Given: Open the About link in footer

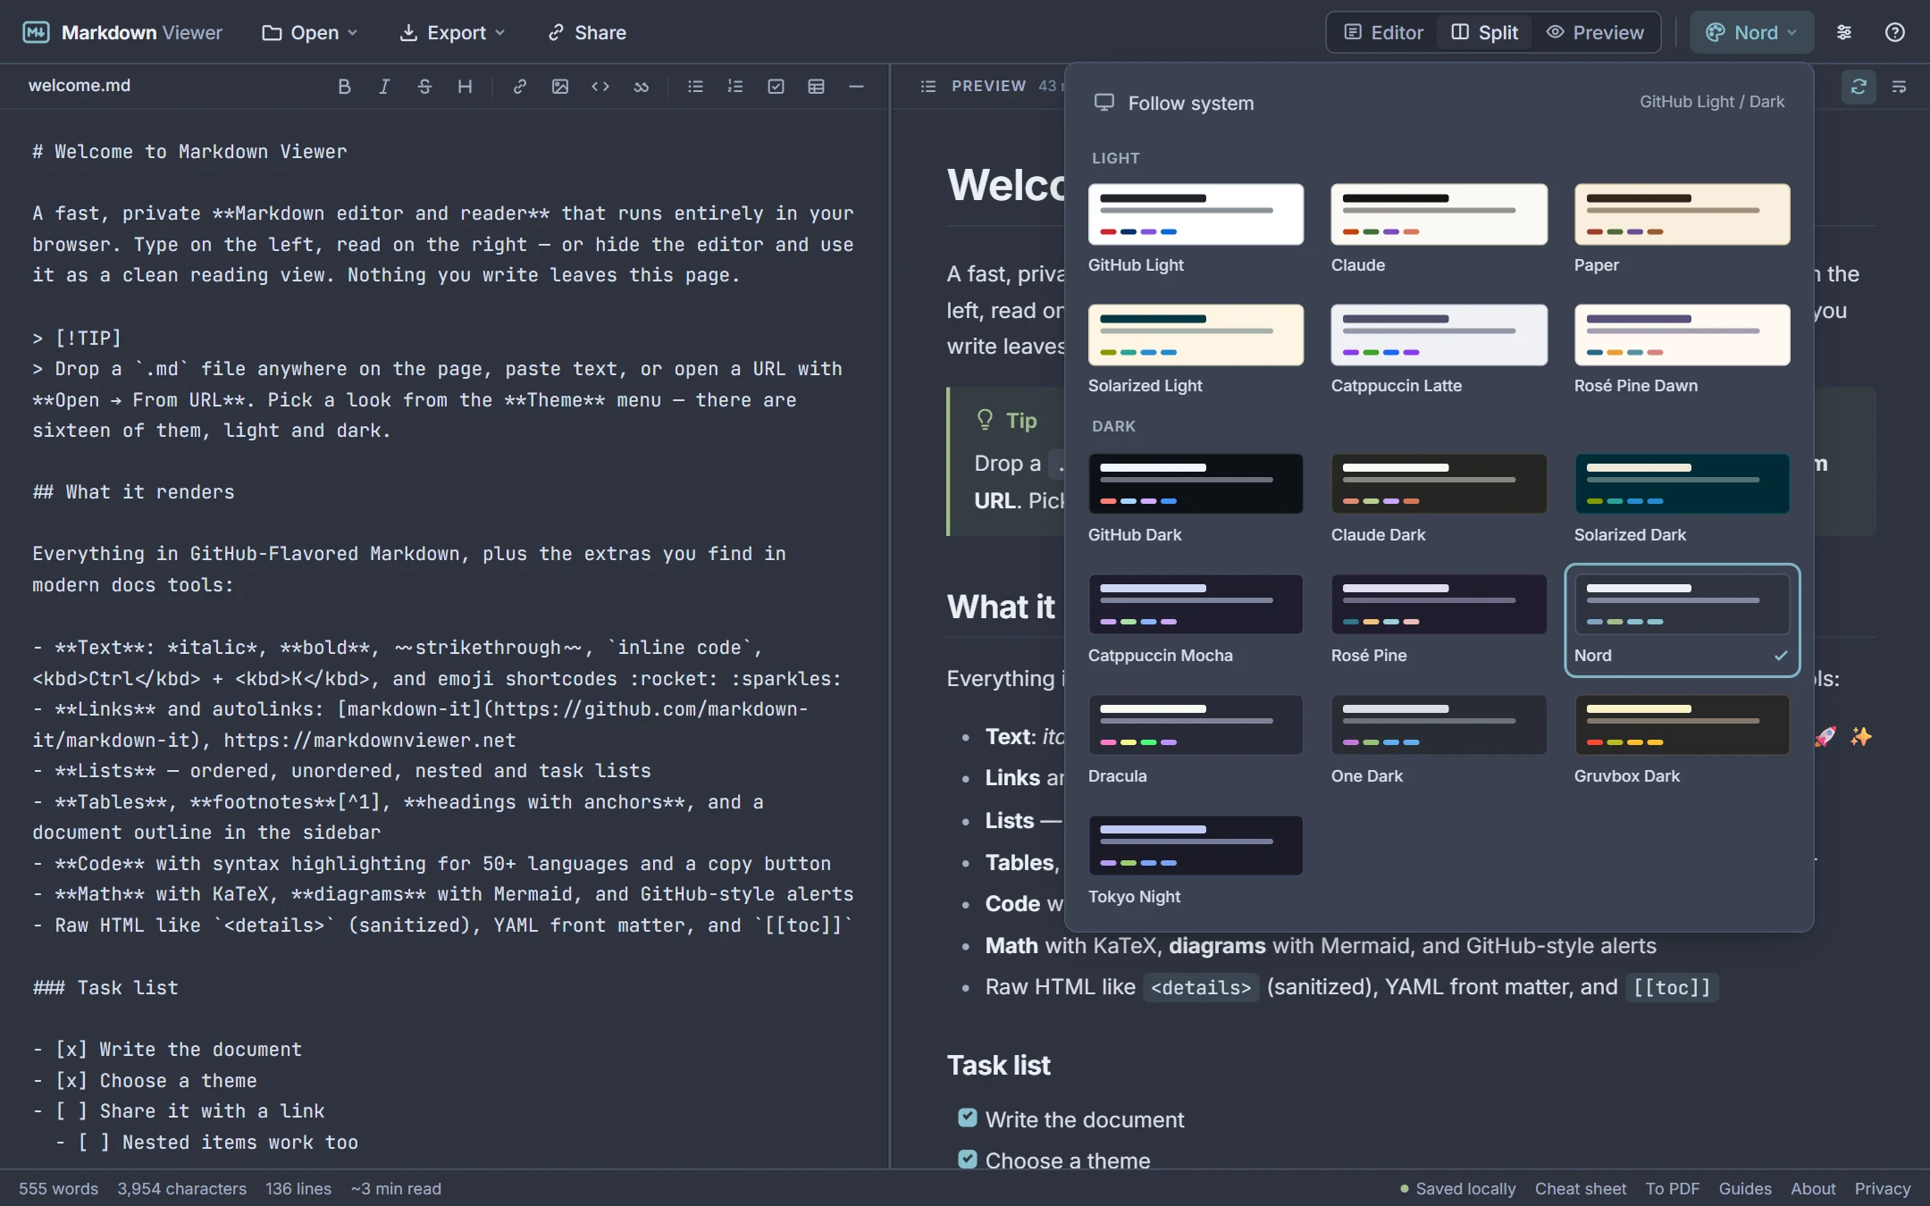Looking at the screenshot, I should click(1813, 1188).
